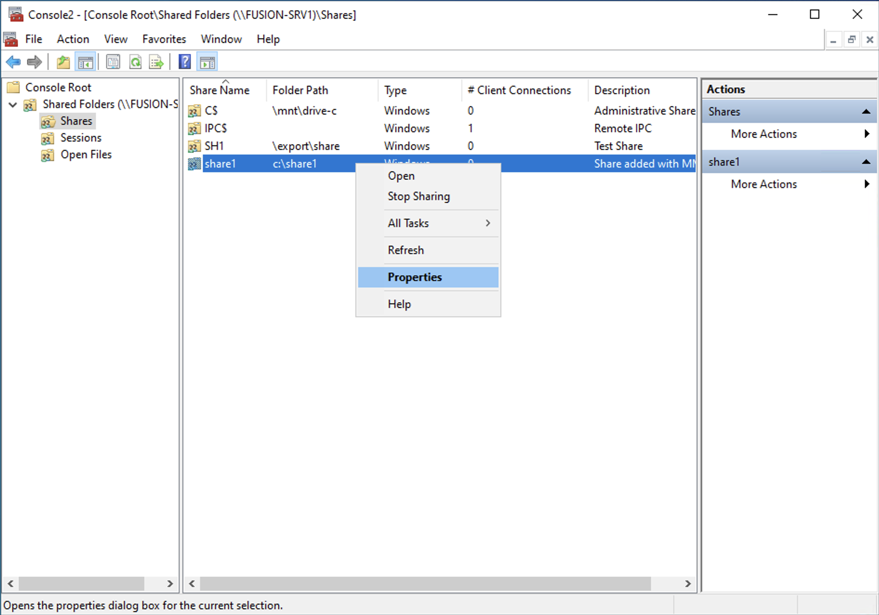Screen dimensions: 879x615
Task: Select the Sessions tree item
Action: point(81,138)
